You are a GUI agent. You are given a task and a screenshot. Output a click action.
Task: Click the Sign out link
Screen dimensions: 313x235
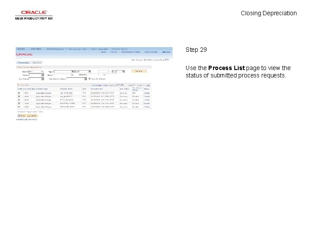pos(166,52)
